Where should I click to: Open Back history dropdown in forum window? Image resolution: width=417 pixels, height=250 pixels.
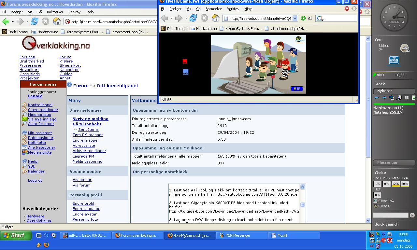[13, 22]
